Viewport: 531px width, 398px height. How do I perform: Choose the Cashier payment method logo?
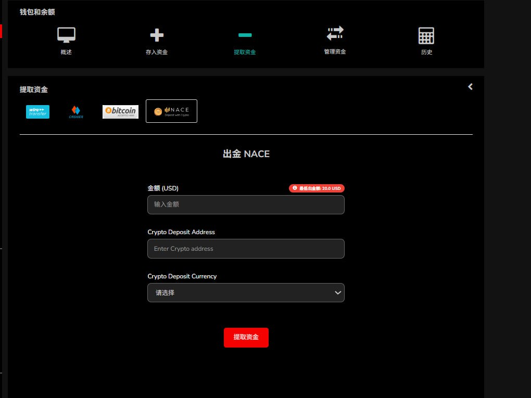click(76, 112)
